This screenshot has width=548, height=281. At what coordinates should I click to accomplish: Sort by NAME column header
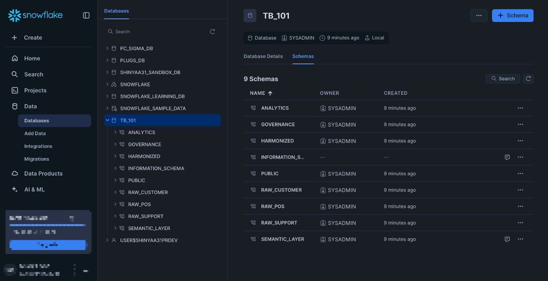[261, 93]
